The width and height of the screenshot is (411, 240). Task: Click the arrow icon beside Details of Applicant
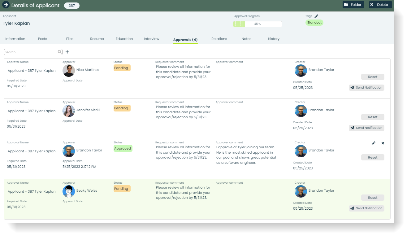(6, 5)
